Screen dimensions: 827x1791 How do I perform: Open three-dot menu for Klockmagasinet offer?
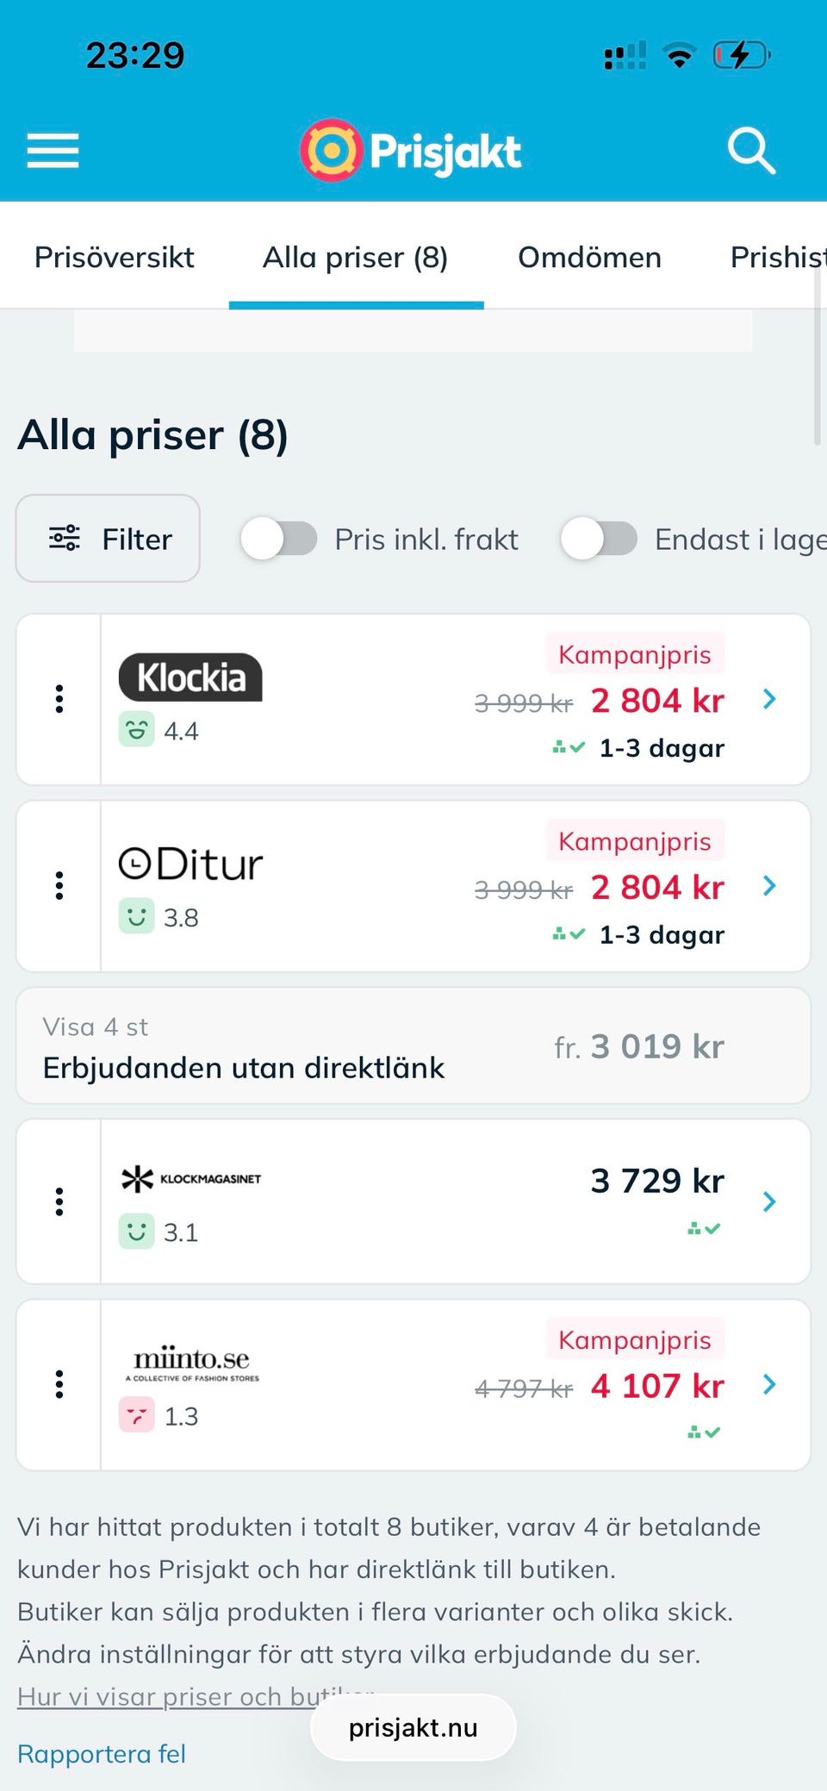pos(59,1201)
